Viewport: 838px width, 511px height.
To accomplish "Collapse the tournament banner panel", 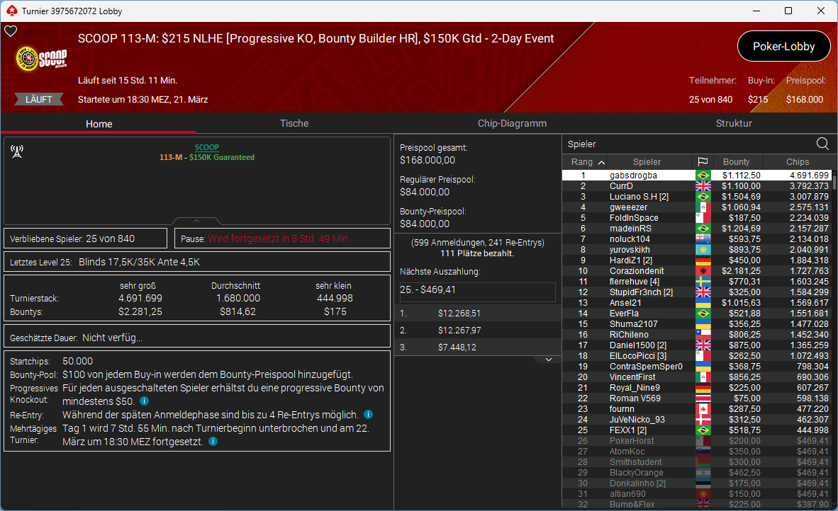I will [196, 221].
